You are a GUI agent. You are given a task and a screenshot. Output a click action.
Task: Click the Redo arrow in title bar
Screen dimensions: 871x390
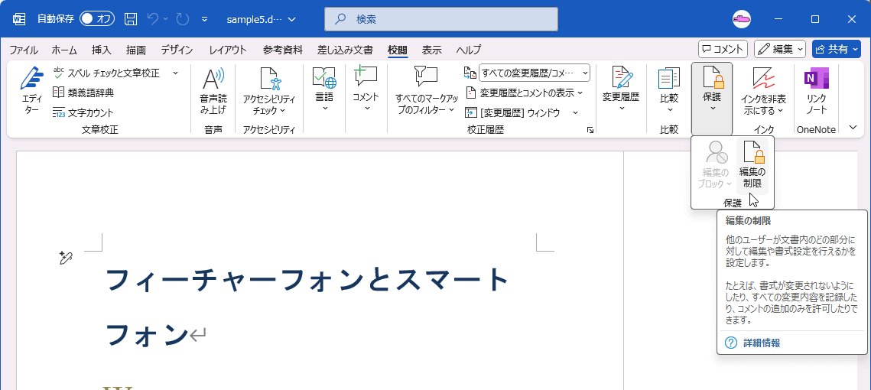click(x=182, y=19)
